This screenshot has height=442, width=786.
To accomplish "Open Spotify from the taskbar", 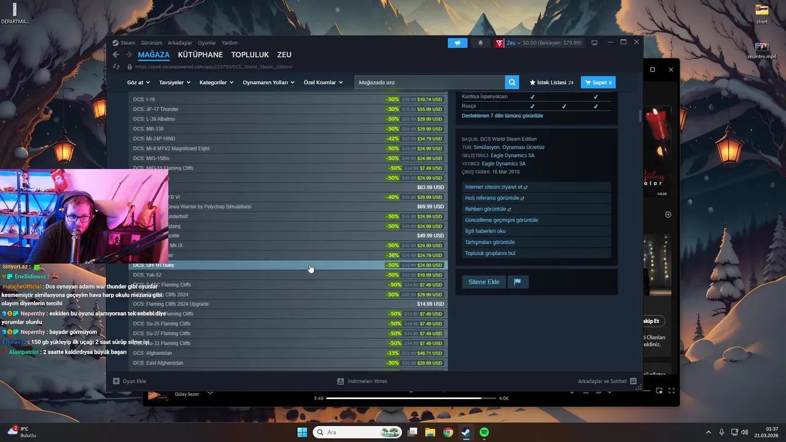I will pos(484,432).
